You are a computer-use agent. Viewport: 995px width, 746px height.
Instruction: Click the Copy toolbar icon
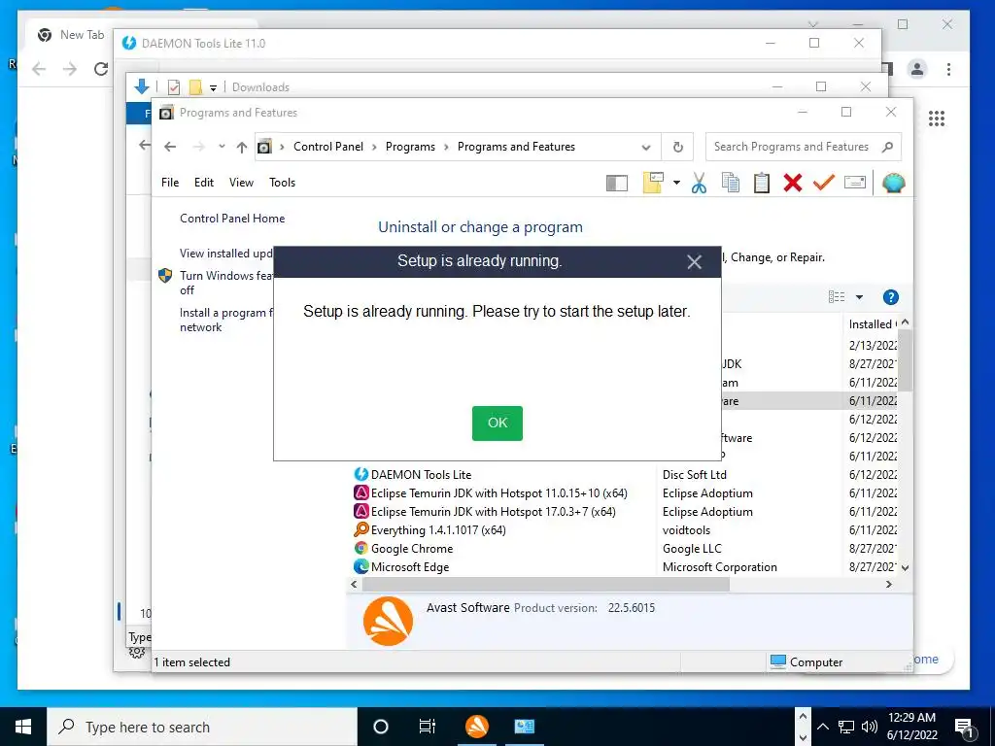(x=731, y=183)
